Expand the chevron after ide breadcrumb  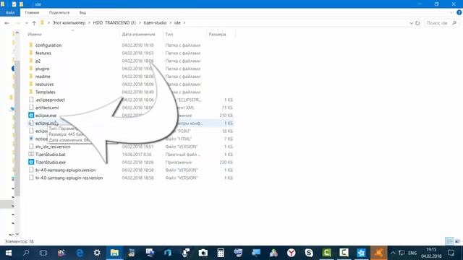[x=184, y=22]
